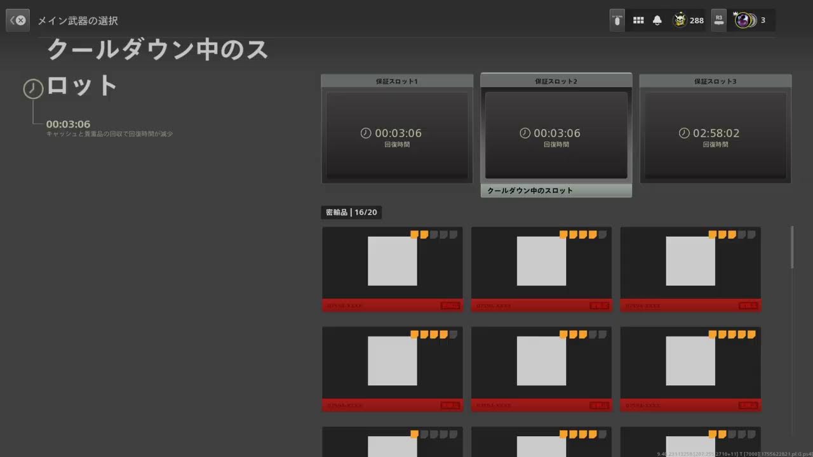Click the large clock icon beside the title
This screenshot has height=457, width=813.
(x=33, y=88)
